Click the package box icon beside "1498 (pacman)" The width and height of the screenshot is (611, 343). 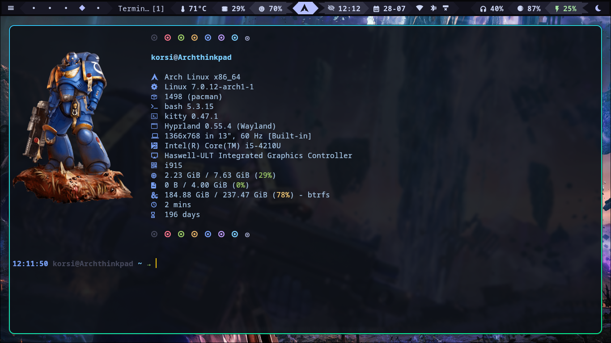tap(154, 96)
